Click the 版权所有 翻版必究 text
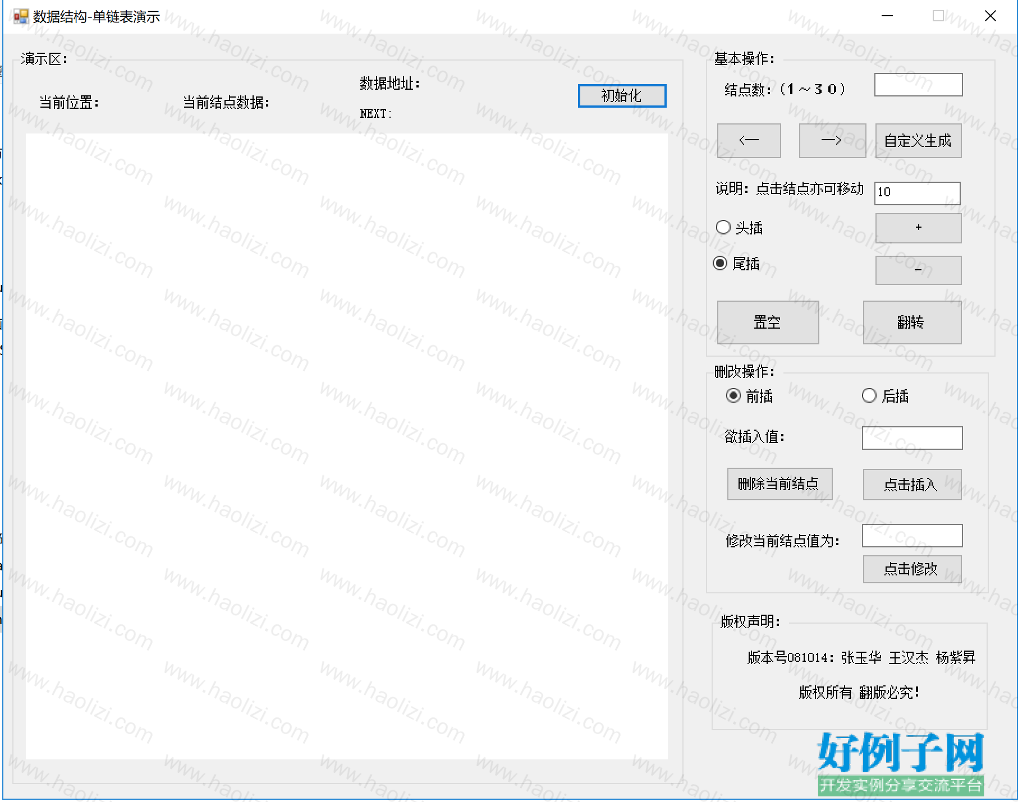This screenshot has height=802, width=1018. click(859, 693)
